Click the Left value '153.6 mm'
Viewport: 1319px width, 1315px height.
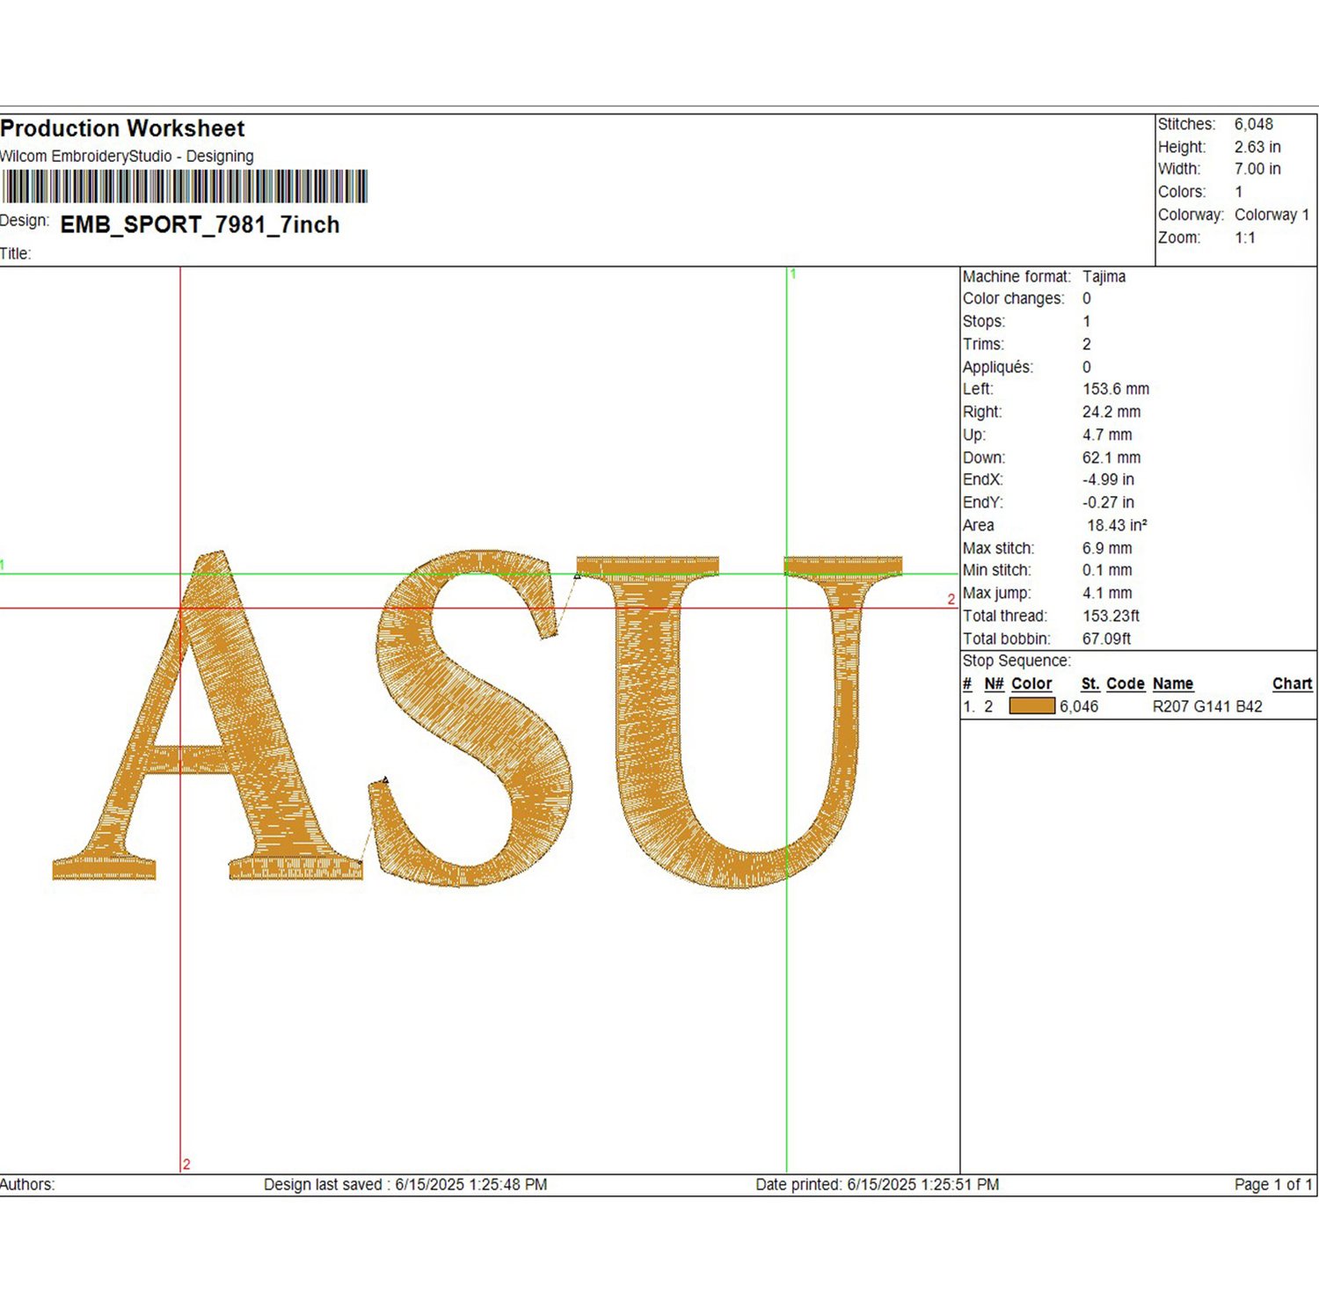1116,389
